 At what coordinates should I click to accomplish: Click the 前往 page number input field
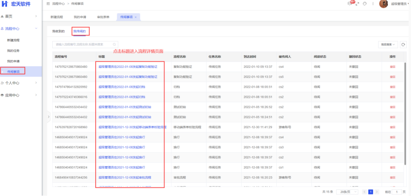pos(397,192)
